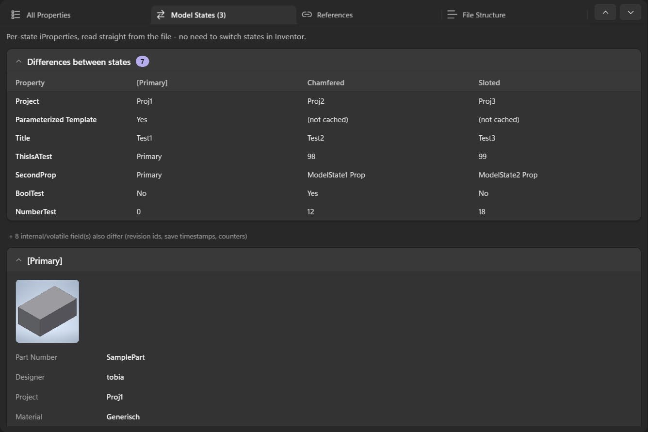Screen dimensions: 648x432
Task: Collapse the Differences between states section
Action: coord(19,62)
